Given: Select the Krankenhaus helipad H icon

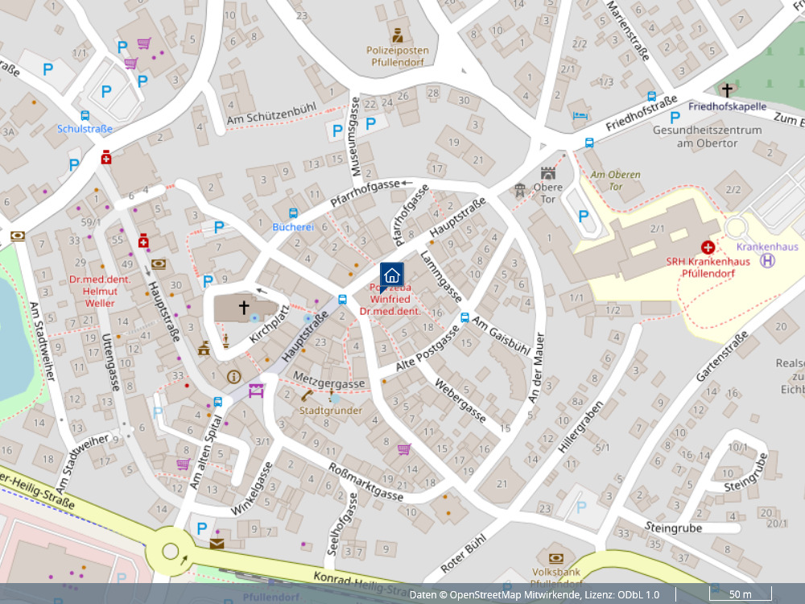Looking at the screenshot, I should [x=769, y=259].
